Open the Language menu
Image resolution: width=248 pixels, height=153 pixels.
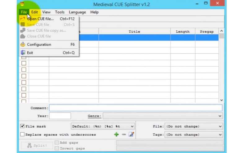point(77,12)
